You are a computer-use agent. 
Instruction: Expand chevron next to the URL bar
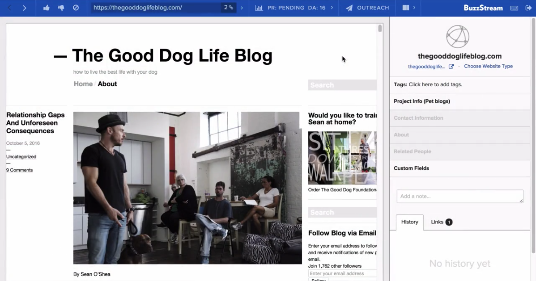tap(242, 8)
